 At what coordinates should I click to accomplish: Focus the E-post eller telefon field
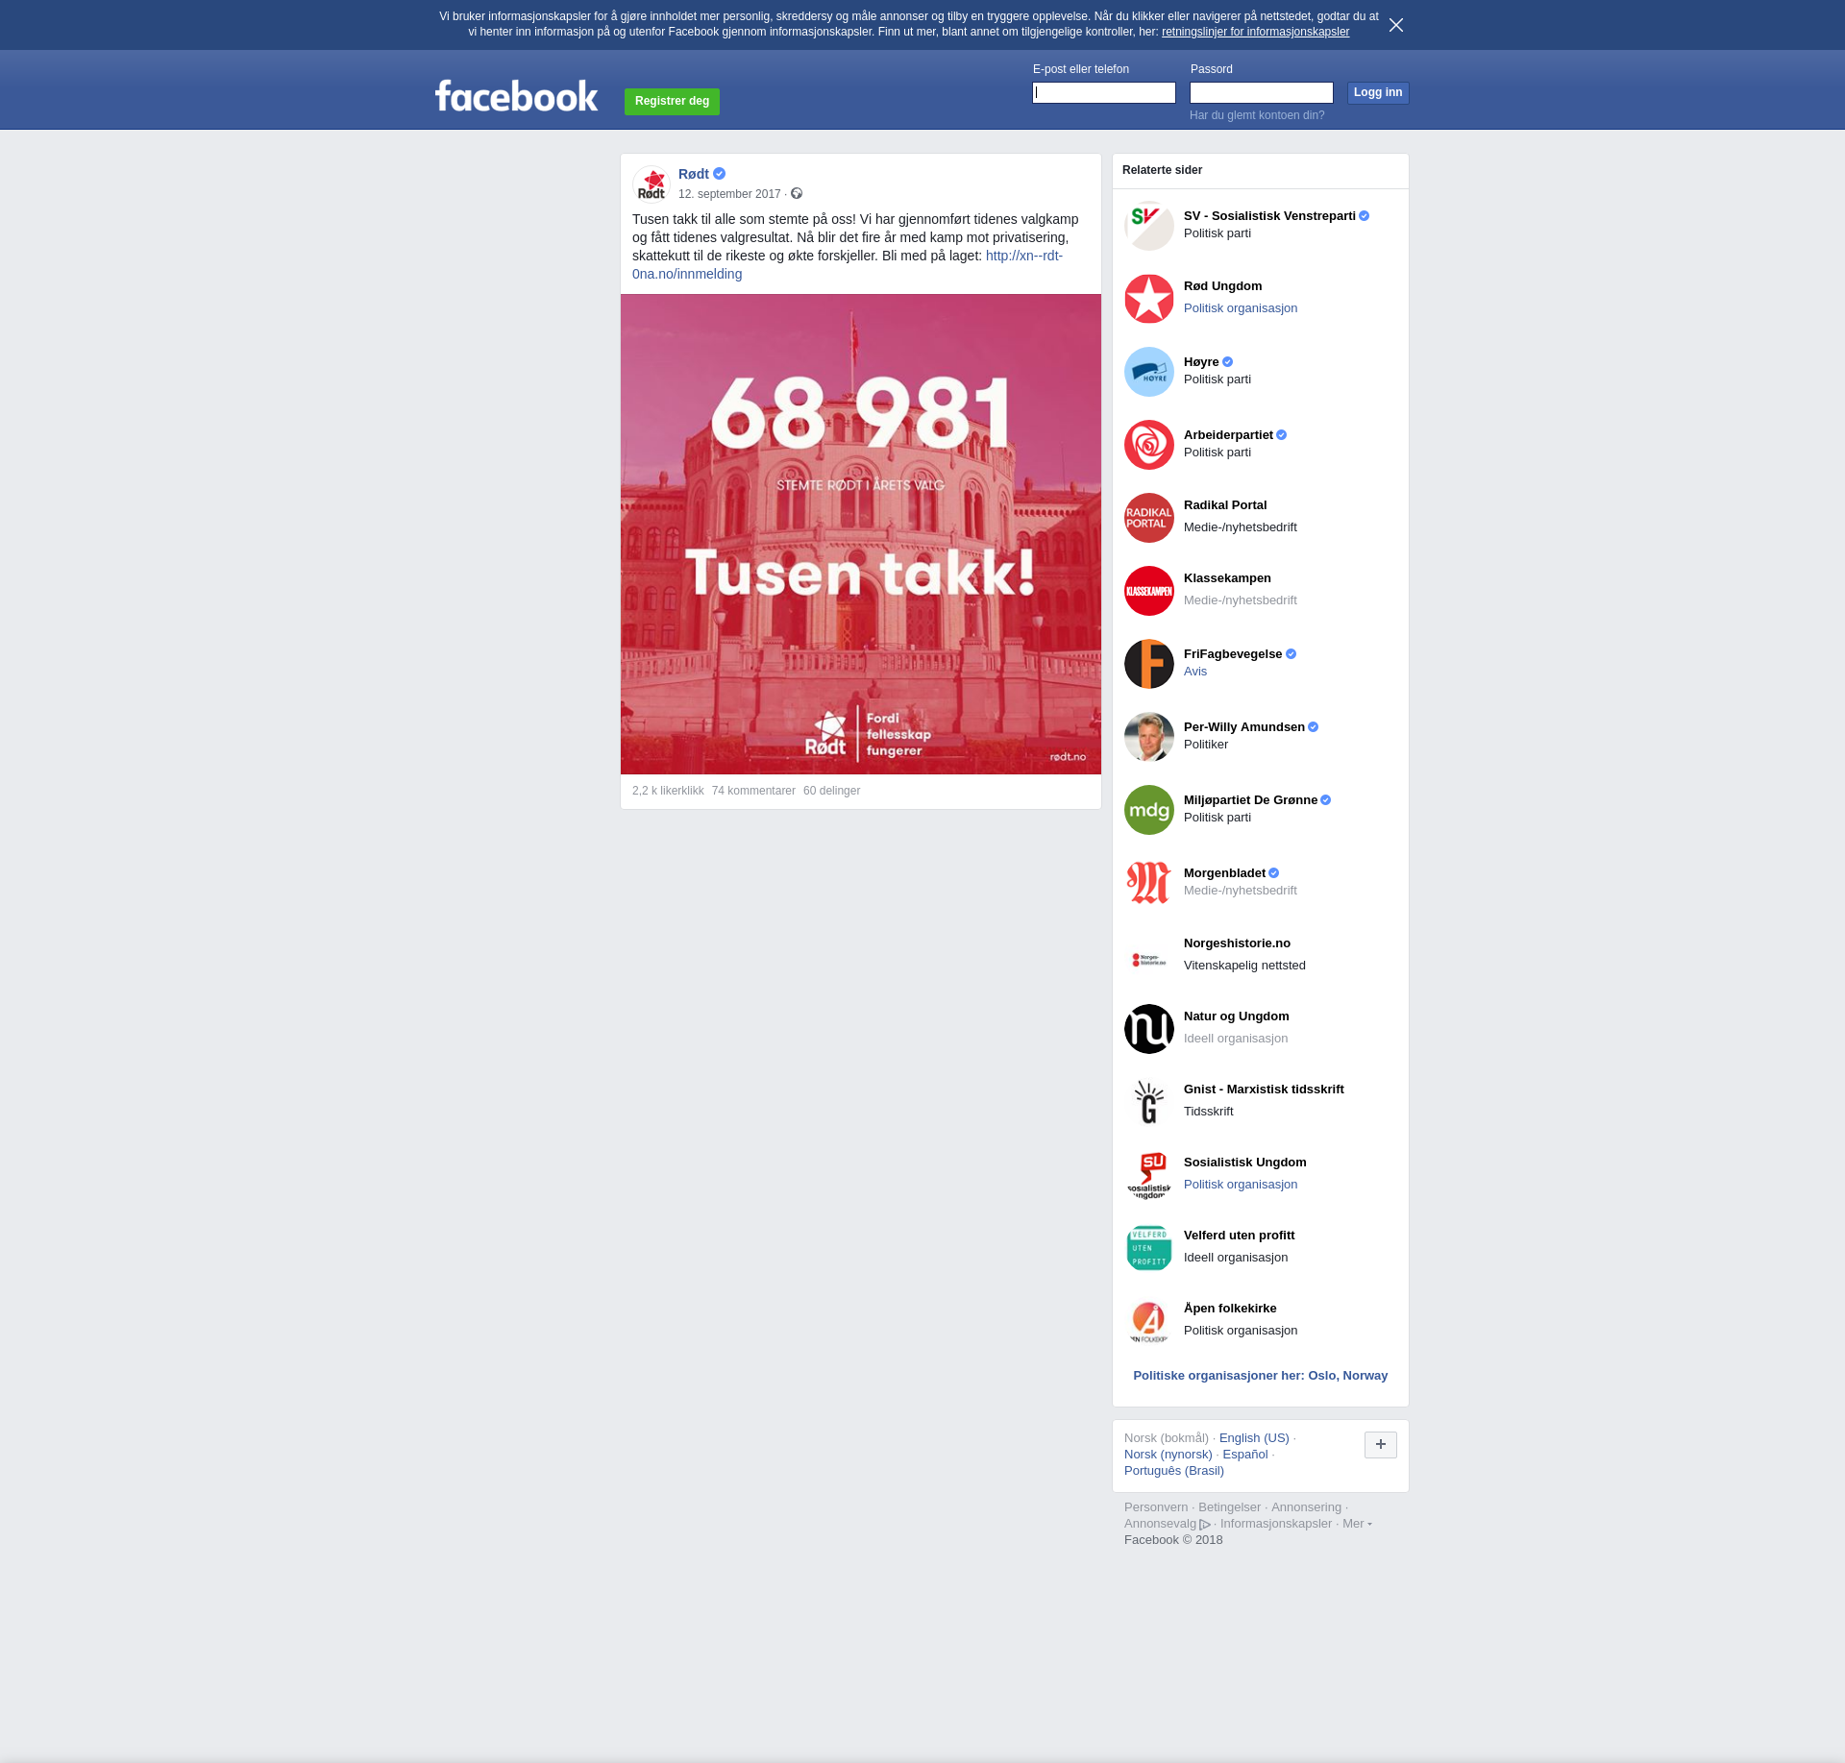tap(1104, 92)
